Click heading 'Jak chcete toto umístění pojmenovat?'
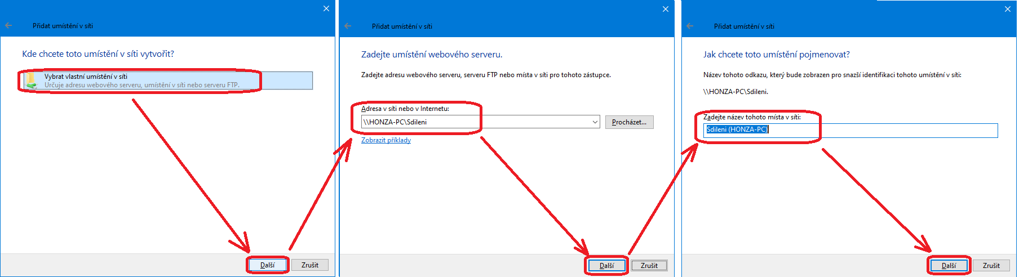Image resolution: width=1019 pixels, height=277 pixels. pos(777,55)
